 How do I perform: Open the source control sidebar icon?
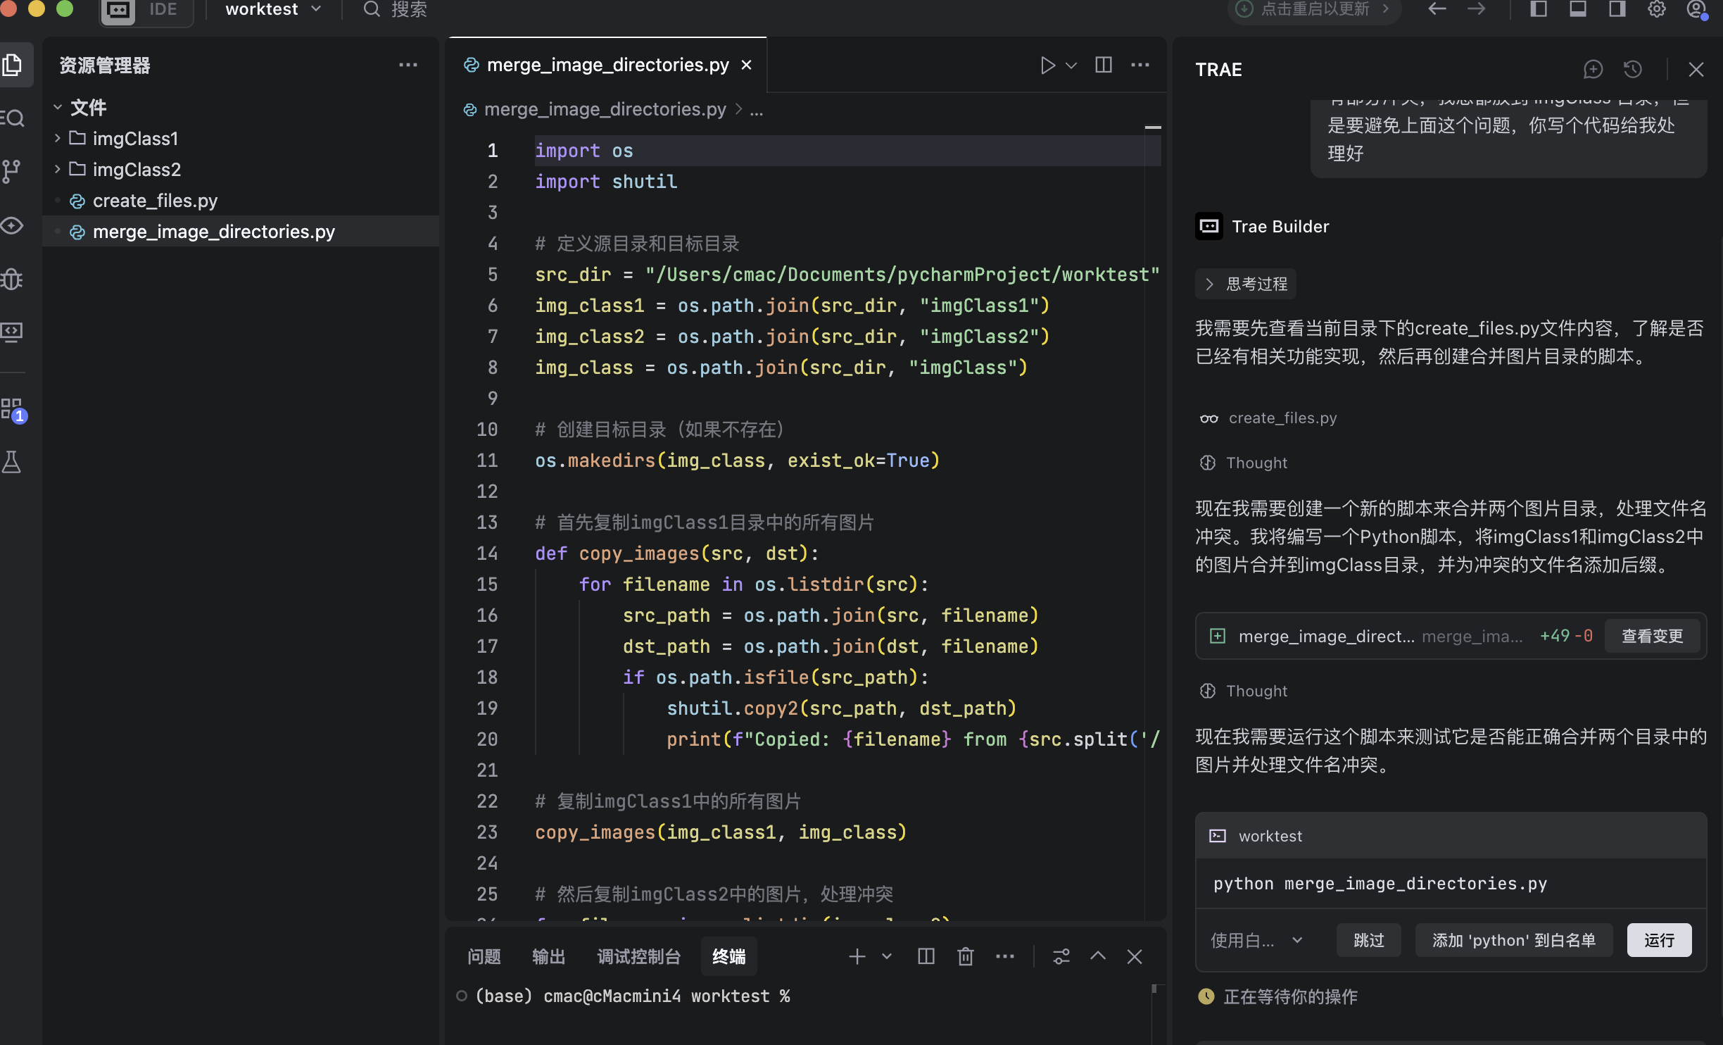pyautogui.click(x=12, y=170)
